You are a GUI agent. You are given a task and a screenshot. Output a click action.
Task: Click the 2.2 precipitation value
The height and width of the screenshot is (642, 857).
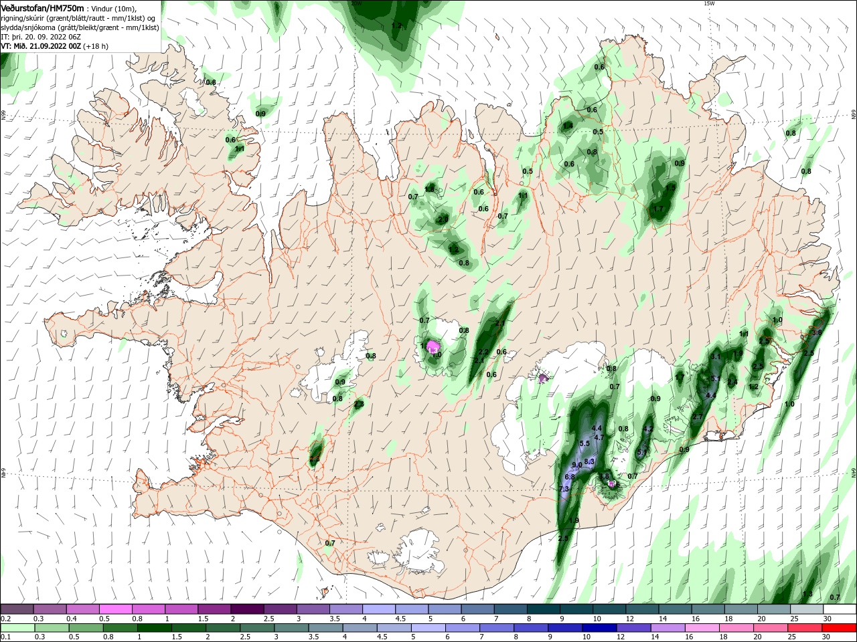[x=483, y=352]
